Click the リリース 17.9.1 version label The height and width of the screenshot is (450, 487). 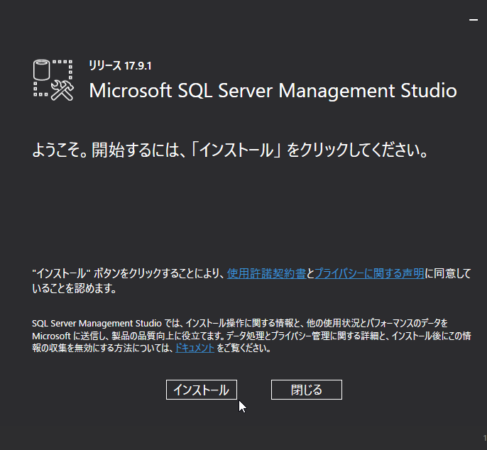click(x=120, y=65)
